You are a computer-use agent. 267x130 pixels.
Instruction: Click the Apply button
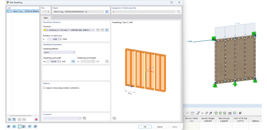pos(175,127)
